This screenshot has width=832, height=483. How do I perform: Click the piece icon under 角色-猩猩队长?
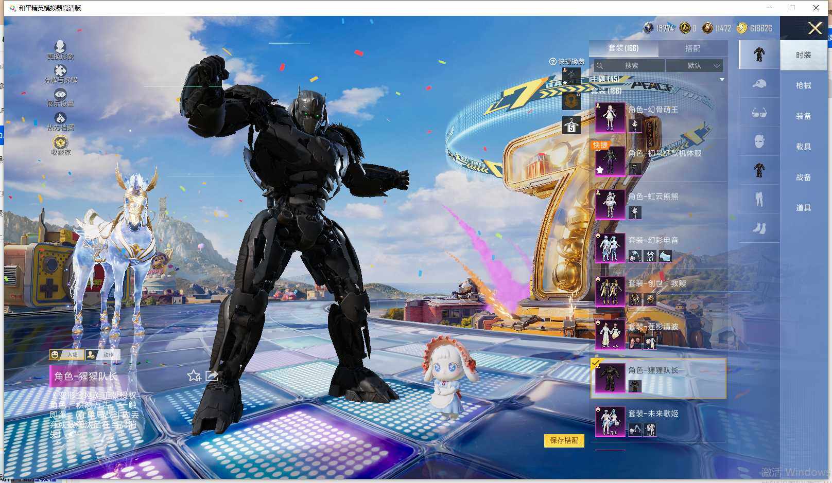point(635,386)
